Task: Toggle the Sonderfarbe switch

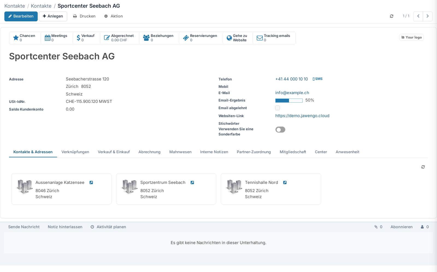Action: point(280,130)
